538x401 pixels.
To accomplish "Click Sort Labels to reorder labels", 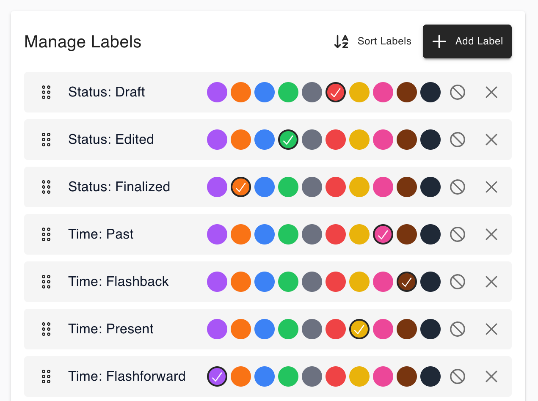I will 384,41.
